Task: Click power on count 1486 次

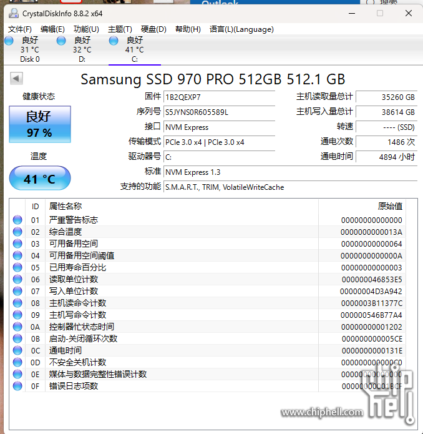Action: click(x=387, y=142)
